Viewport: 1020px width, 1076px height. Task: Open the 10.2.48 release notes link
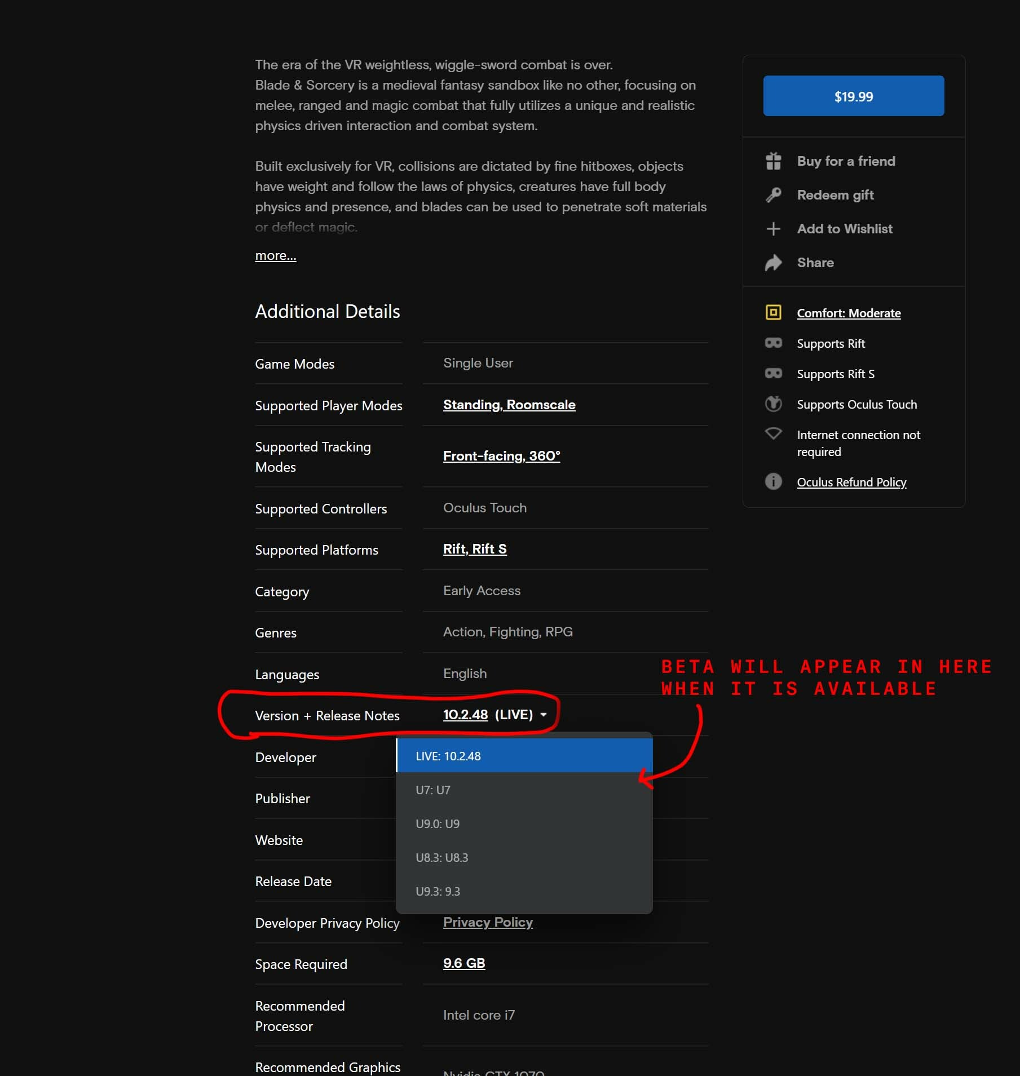click(x=465, y=715)
